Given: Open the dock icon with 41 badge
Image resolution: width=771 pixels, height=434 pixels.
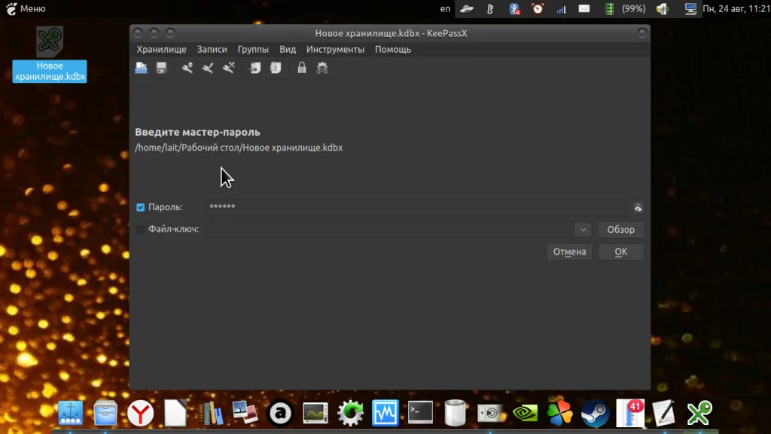Looking at the screenshot, I should coord(630,413).
